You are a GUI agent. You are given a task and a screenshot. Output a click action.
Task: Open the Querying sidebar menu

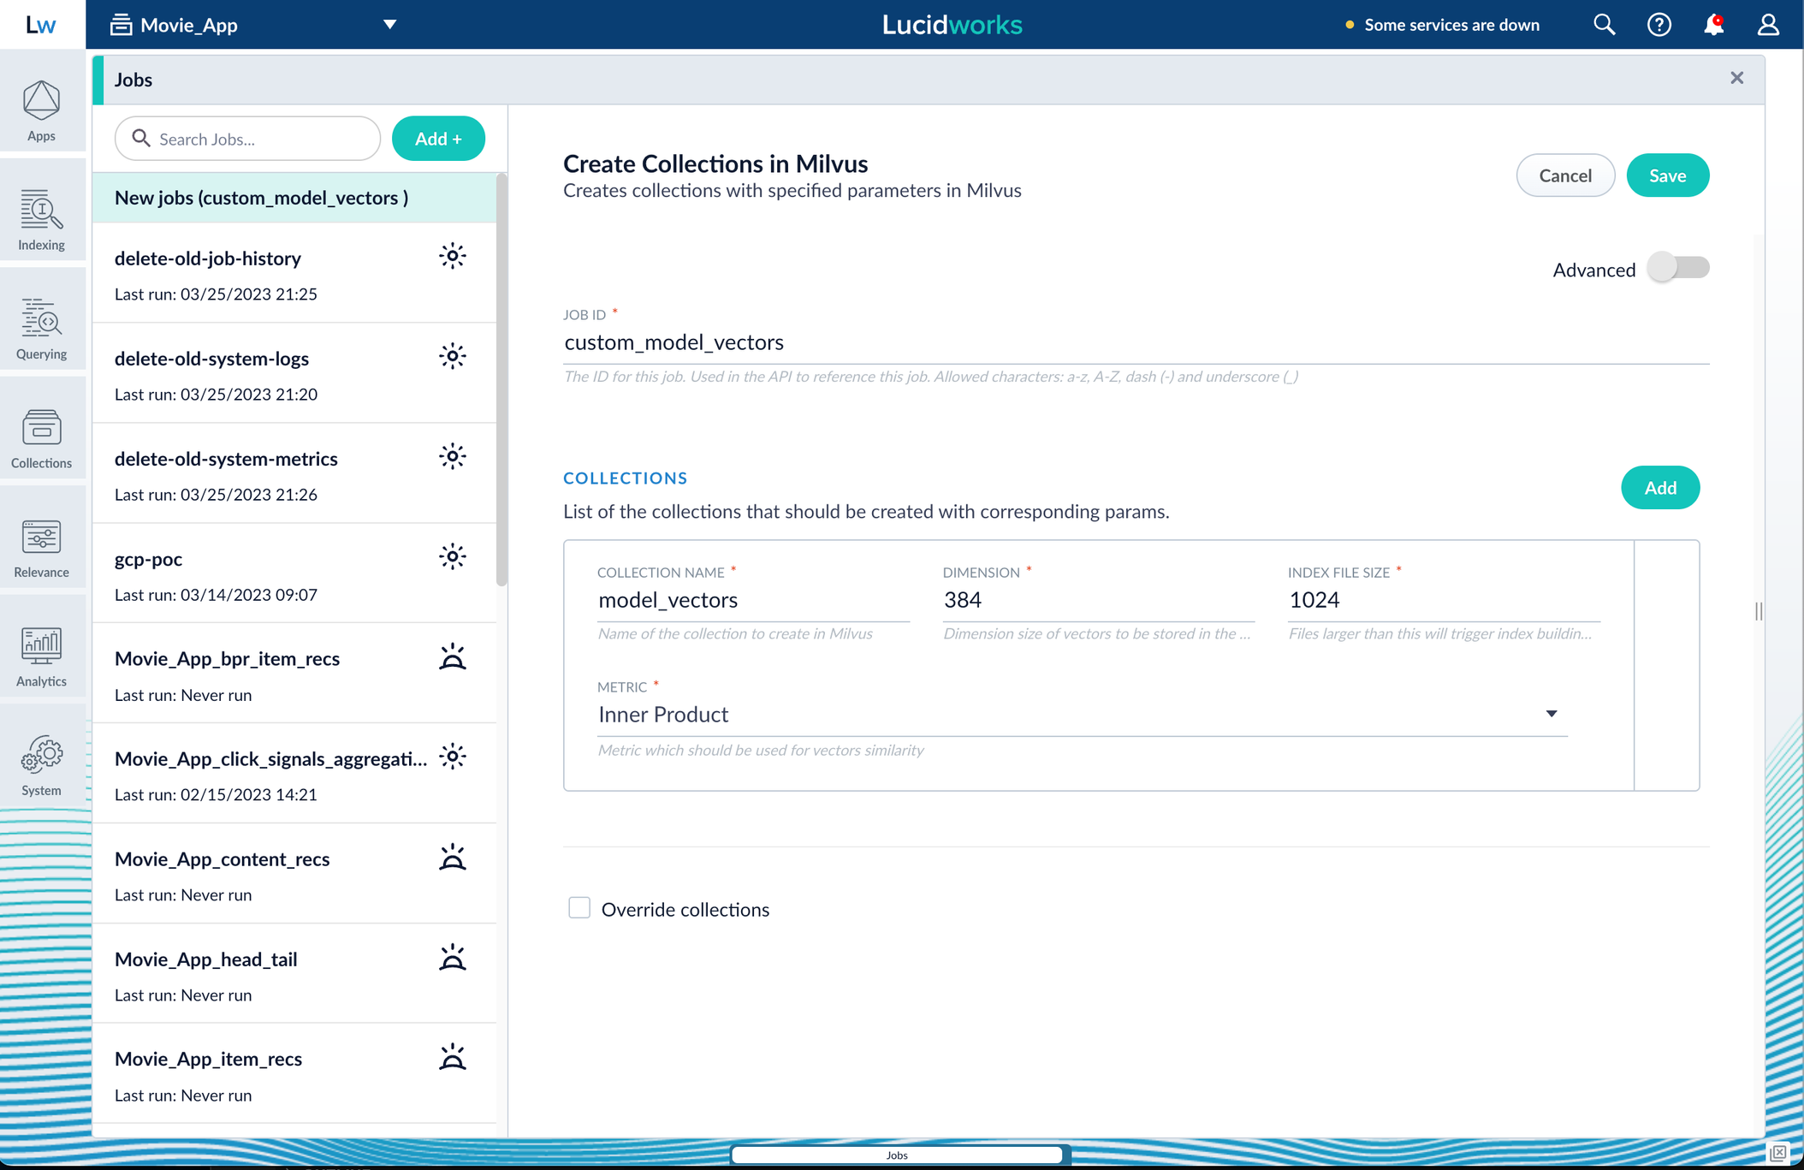click(x=41, y=329)
